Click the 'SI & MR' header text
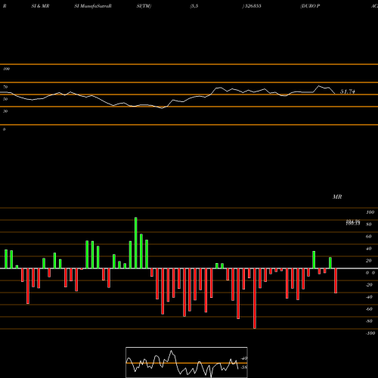Viewport: 378px width, 378px height. 40,6
